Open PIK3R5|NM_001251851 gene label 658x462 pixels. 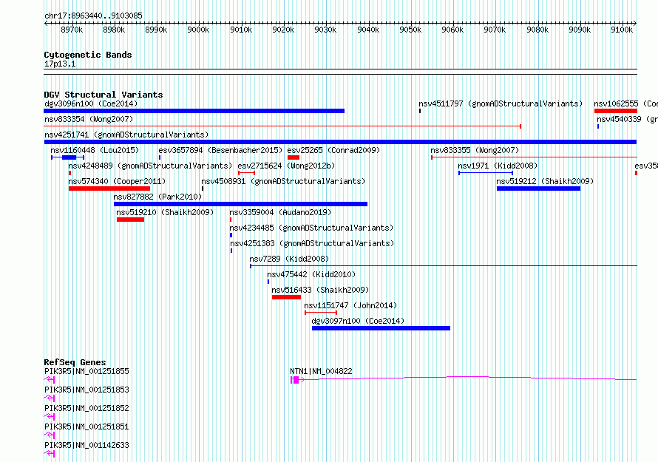87,427
